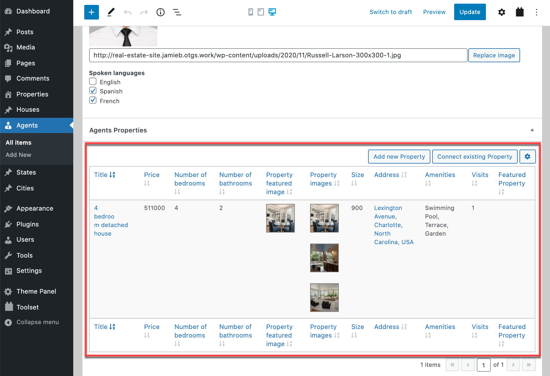Viewport: 550px width, 376px height.
Task: Open Posts menu item
Action: pos(25,32)
